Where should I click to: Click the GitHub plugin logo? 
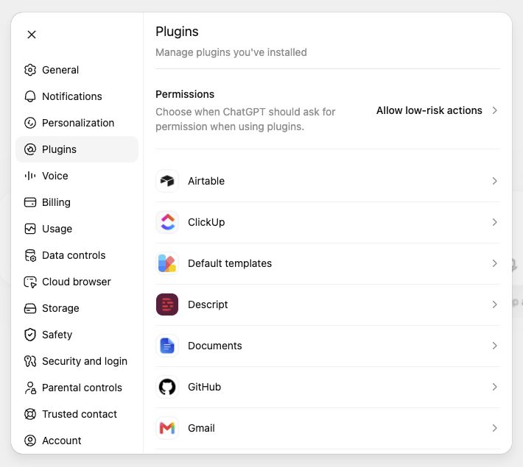tap(167, 387)
